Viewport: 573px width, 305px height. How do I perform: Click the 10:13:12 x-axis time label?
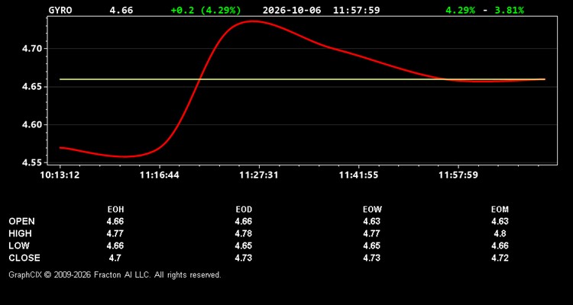tap(60, 175)
